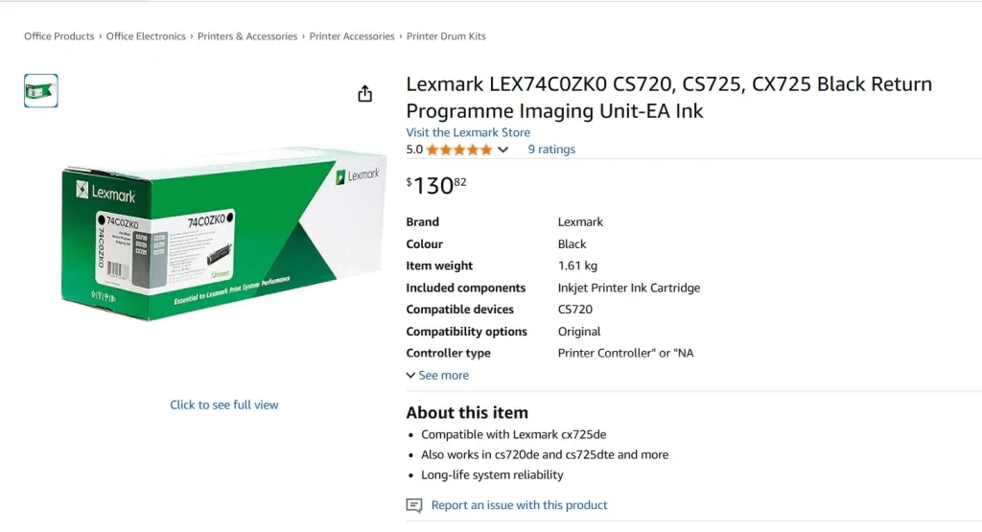The height and width of the screenshot is (532, 982).
Task: Click the 5.0 rating score
Action: pyautogui.click(x=414, y=150)
